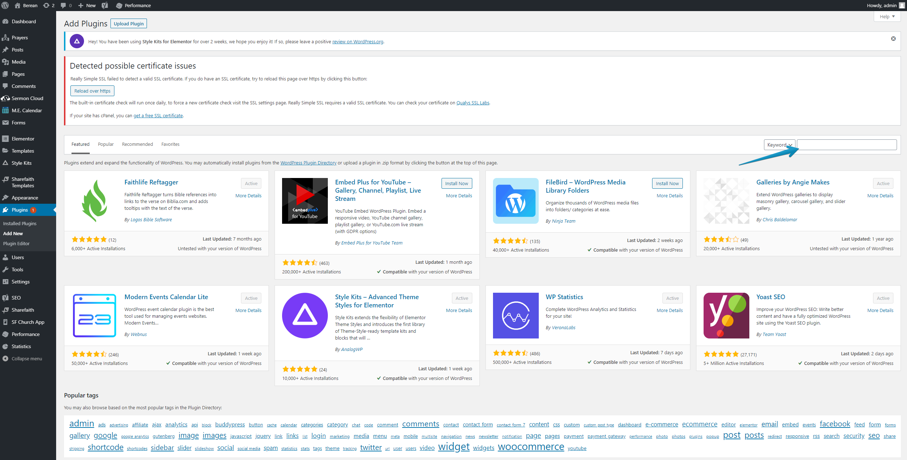View More Details for Faithlife Reftagger
The height and width of the screenshot is (460, 907).
[x=248, y=196]
